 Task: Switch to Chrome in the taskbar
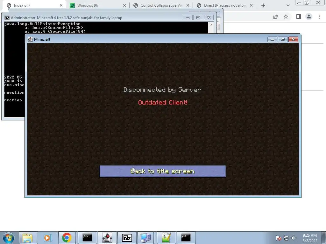tap(67, 238)
